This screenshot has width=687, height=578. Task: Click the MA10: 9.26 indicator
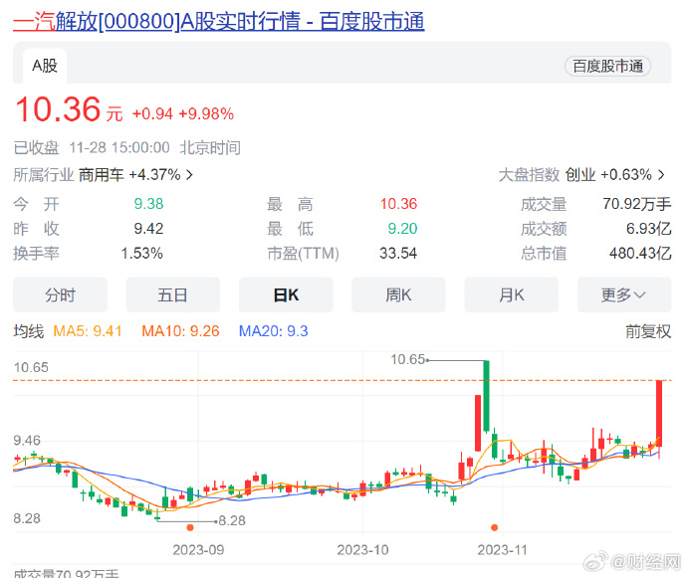click(x=180, y=331)
